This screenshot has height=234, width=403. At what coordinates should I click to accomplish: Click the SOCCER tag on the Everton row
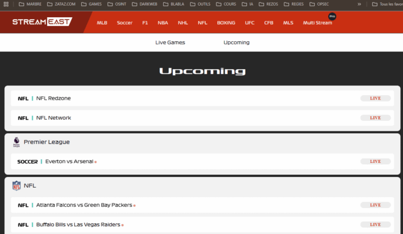pyautogui.click(x=28, y=161)
